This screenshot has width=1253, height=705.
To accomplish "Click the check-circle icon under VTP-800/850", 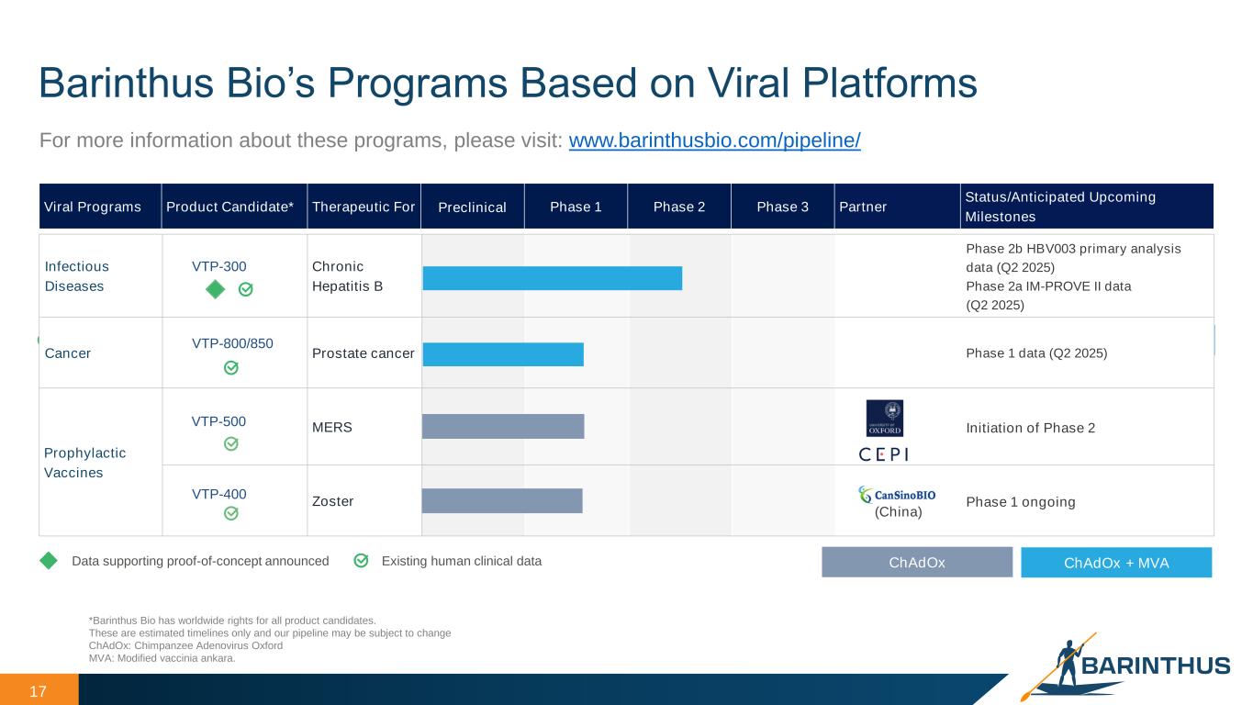I will point(231,368).
